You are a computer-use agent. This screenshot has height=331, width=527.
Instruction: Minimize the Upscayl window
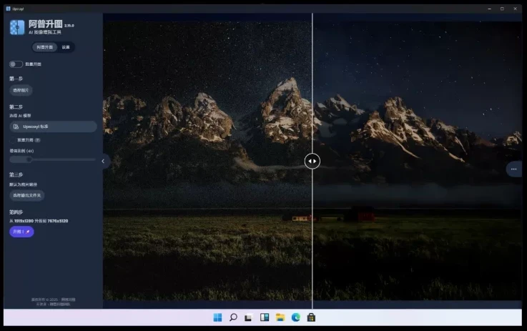[x=489, y=9]
